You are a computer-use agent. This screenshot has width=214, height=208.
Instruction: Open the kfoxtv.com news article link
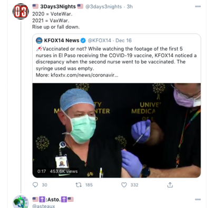pyautogui.click(x=84, y=75)
